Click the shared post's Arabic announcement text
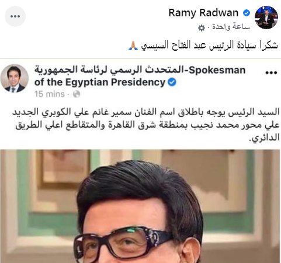This screenshot has width=281, height=263. (146, 125)
